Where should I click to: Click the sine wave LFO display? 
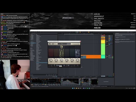click(45, 81)
